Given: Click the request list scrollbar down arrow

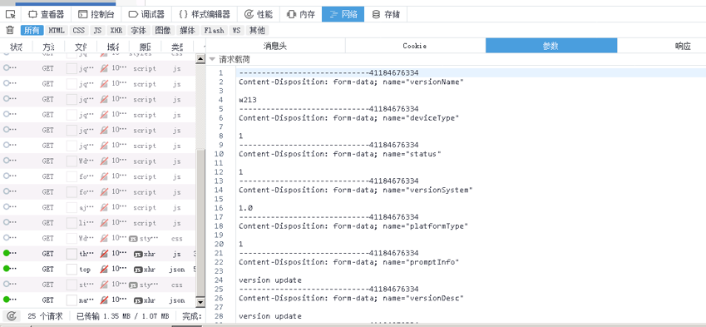Looking at the screenshot, I should [x=200, y=303].
